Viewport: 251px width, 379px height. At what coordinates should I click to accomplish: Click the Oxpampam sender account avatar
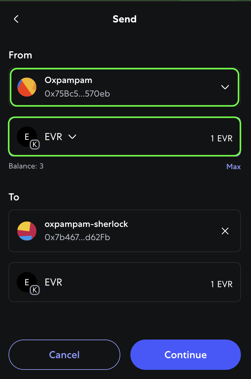[x=27, y=87]
